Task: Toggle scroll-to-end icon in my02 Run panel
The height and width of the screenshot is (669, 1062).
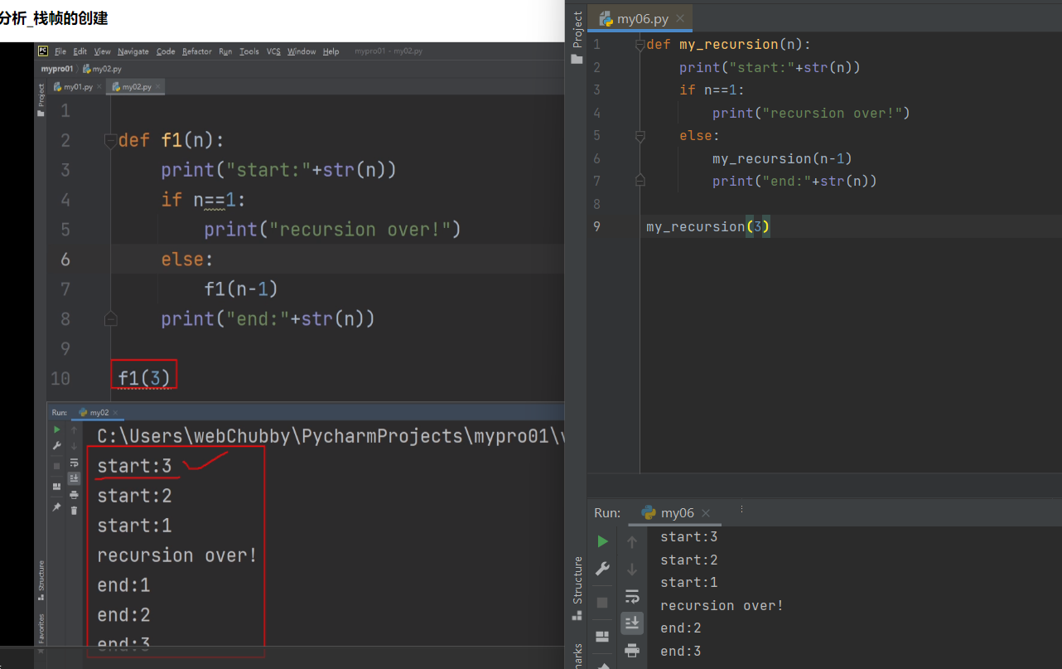Action: 74,478
